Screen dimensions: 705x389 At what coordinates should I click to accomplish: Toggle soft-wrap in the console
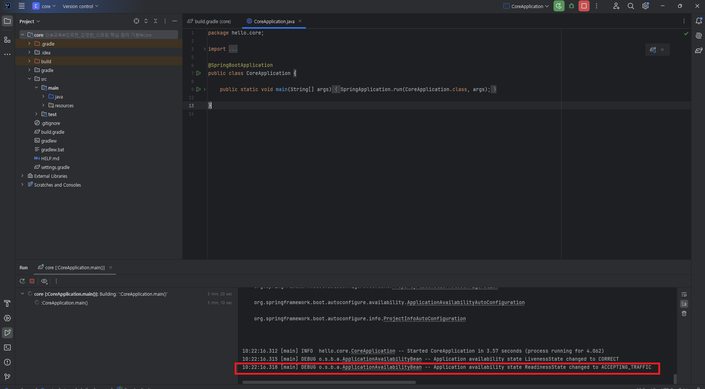pyautogui.click(x=684, y=294)
